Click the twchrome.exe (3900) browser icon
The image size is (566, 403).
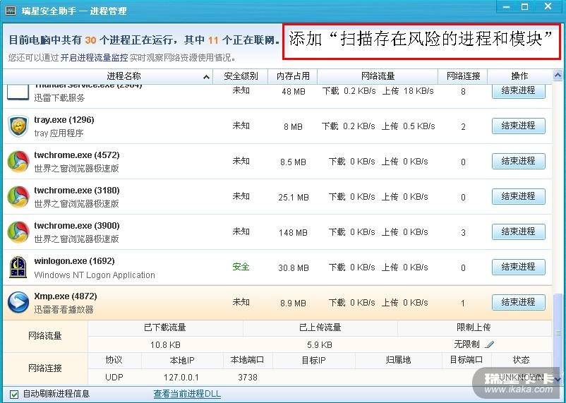(18, 232)
